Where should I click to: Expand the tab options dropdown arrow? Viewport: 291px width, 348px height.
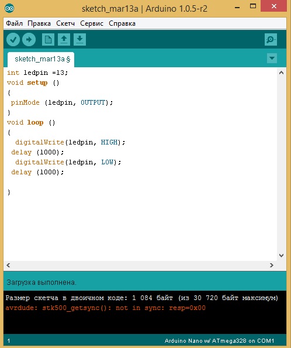point(272,58)
